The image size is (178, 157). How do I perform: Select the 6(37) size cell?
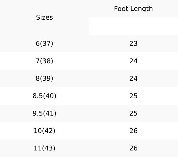pos(44,44)
